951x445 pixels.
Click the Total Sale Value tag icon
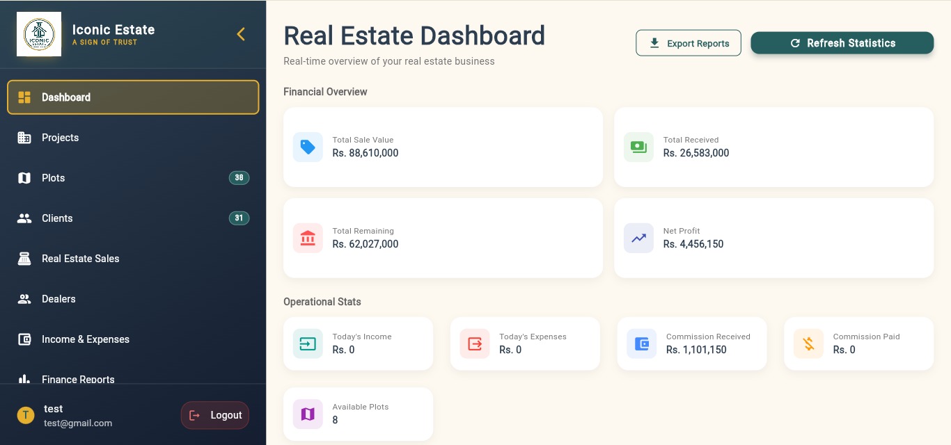coord(308,147)
